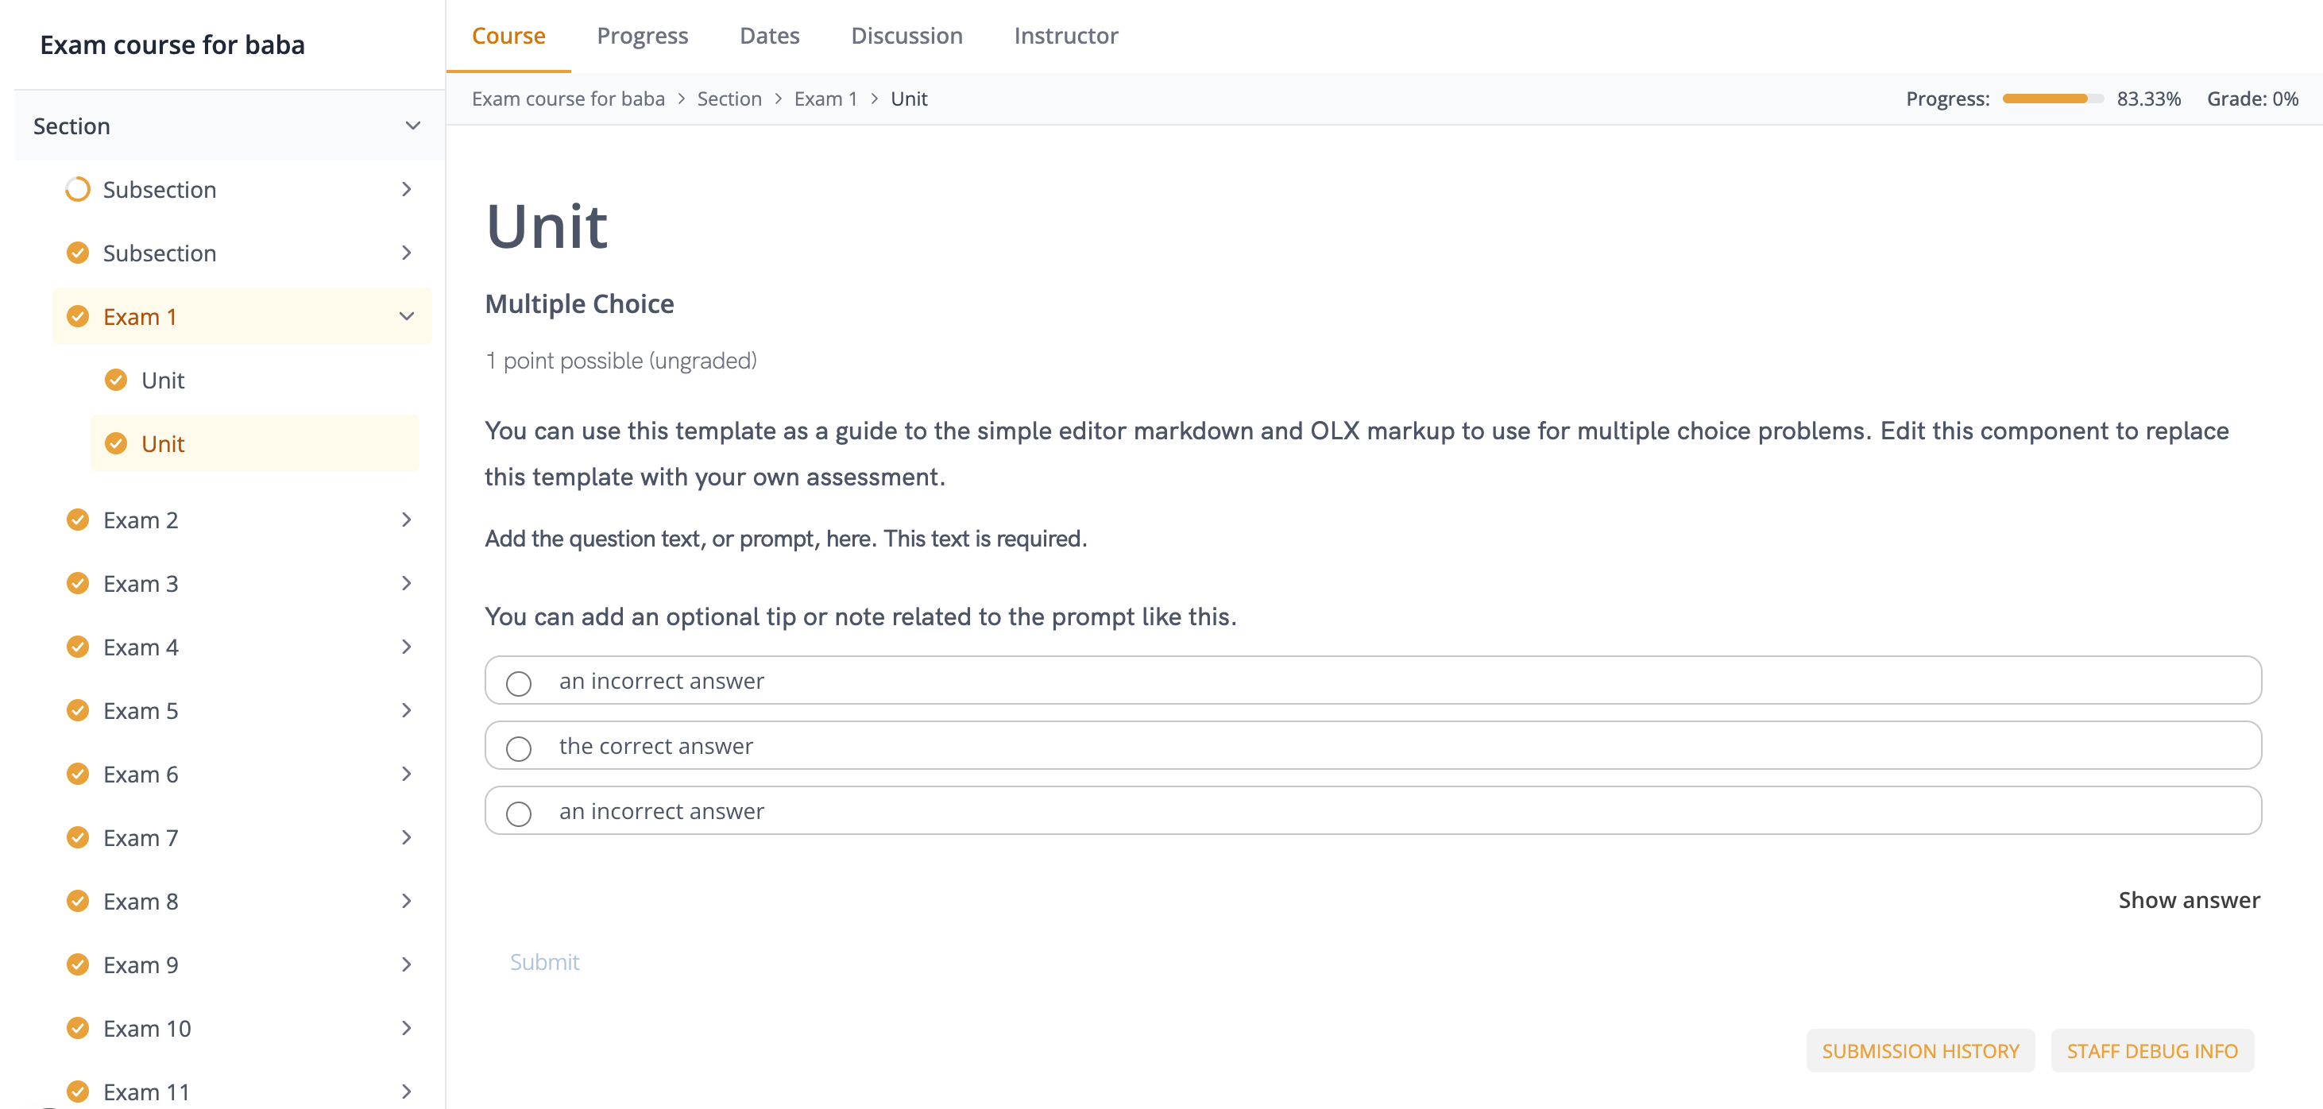Viewport: 2323px width, 1109px height.
Task: Click the checkmark icon of the highlighted Unit
Action: pos(116,443)
